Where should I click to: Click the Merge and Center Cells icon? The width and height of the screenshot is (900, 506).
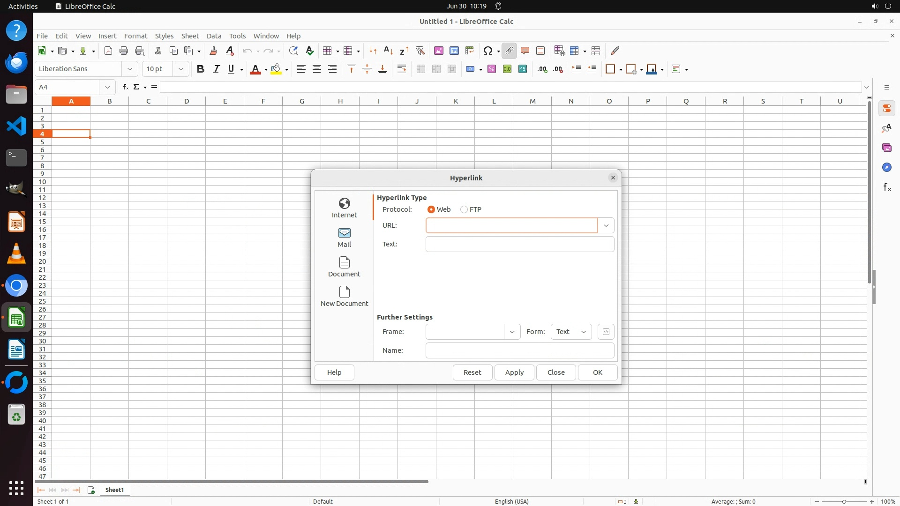(420, 69)
